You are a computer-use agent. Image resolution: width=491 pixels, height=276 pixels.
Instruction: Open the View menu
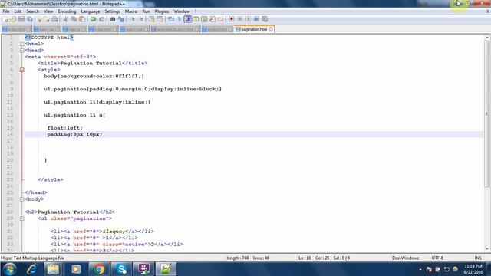coord(48,11)
